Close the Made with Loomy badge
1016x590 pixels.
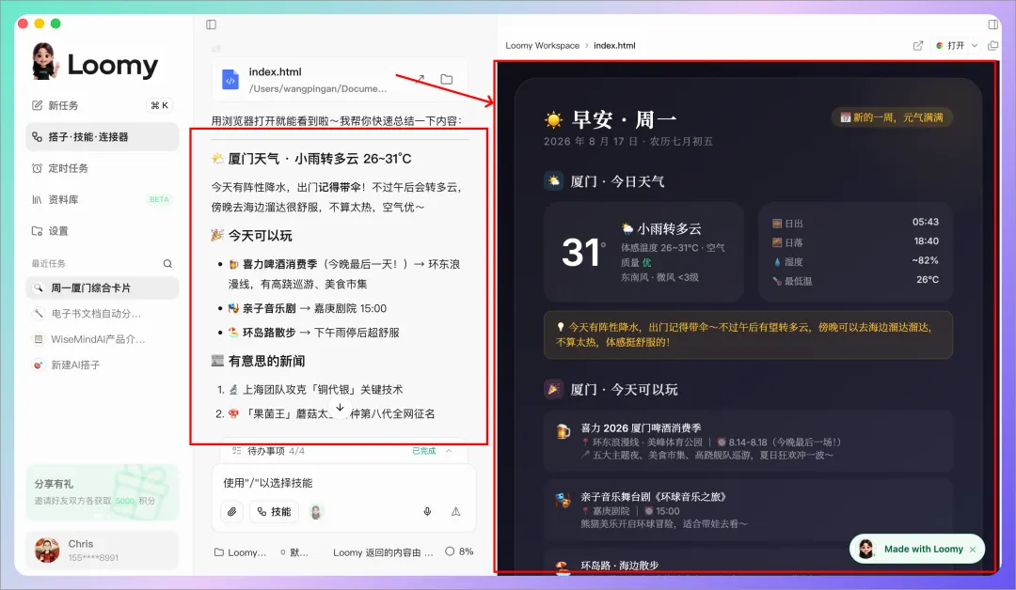pos(973,550)
